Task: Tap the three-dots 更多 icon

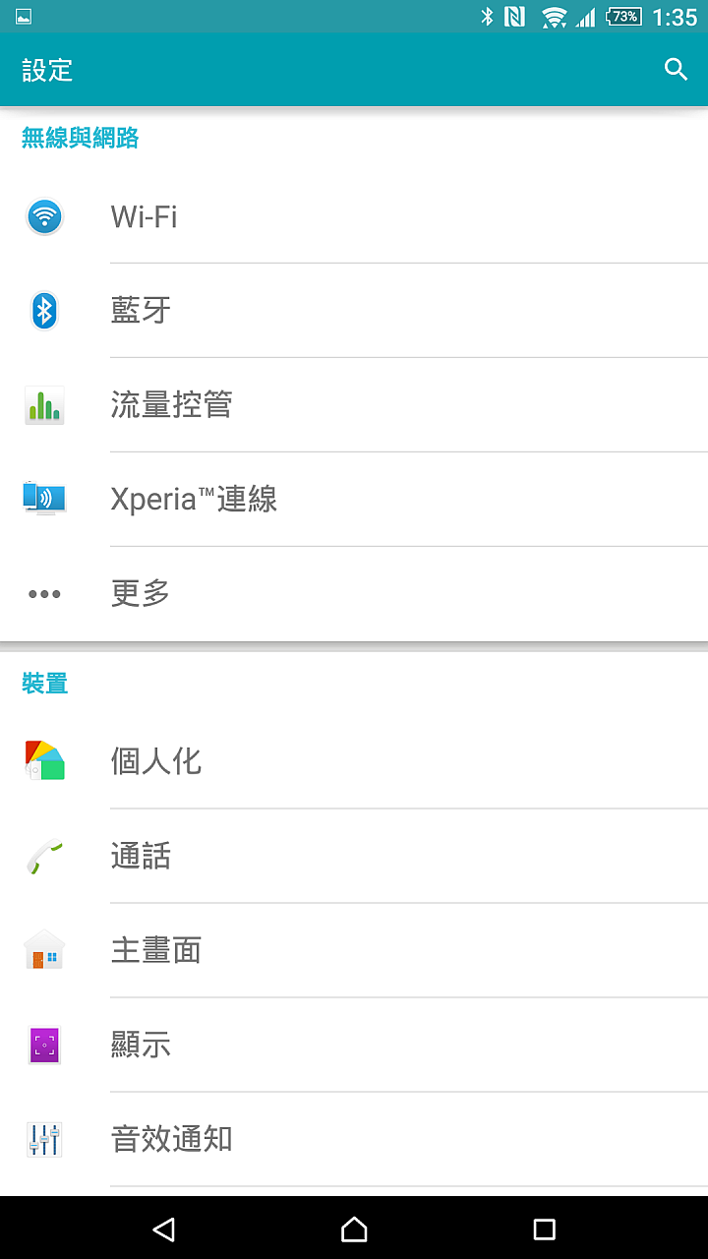Action: pos(44,594)
